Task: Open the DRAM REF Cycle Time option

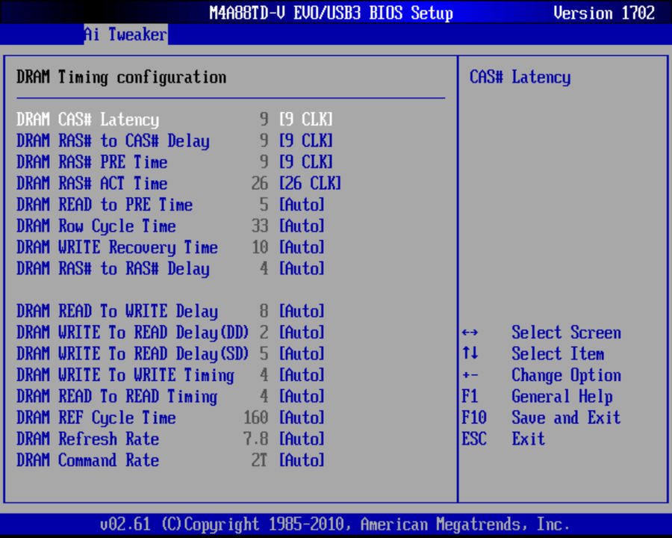Action: pyautogui.click(x=100, y=418)
